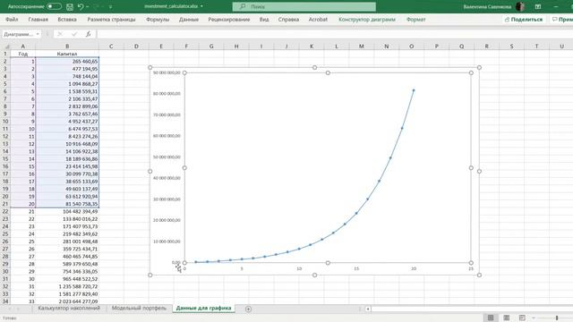The height and width of the screenshot is (322, 573).
Task: Click the chart's top-left resize handle
Action: point(150,68)
